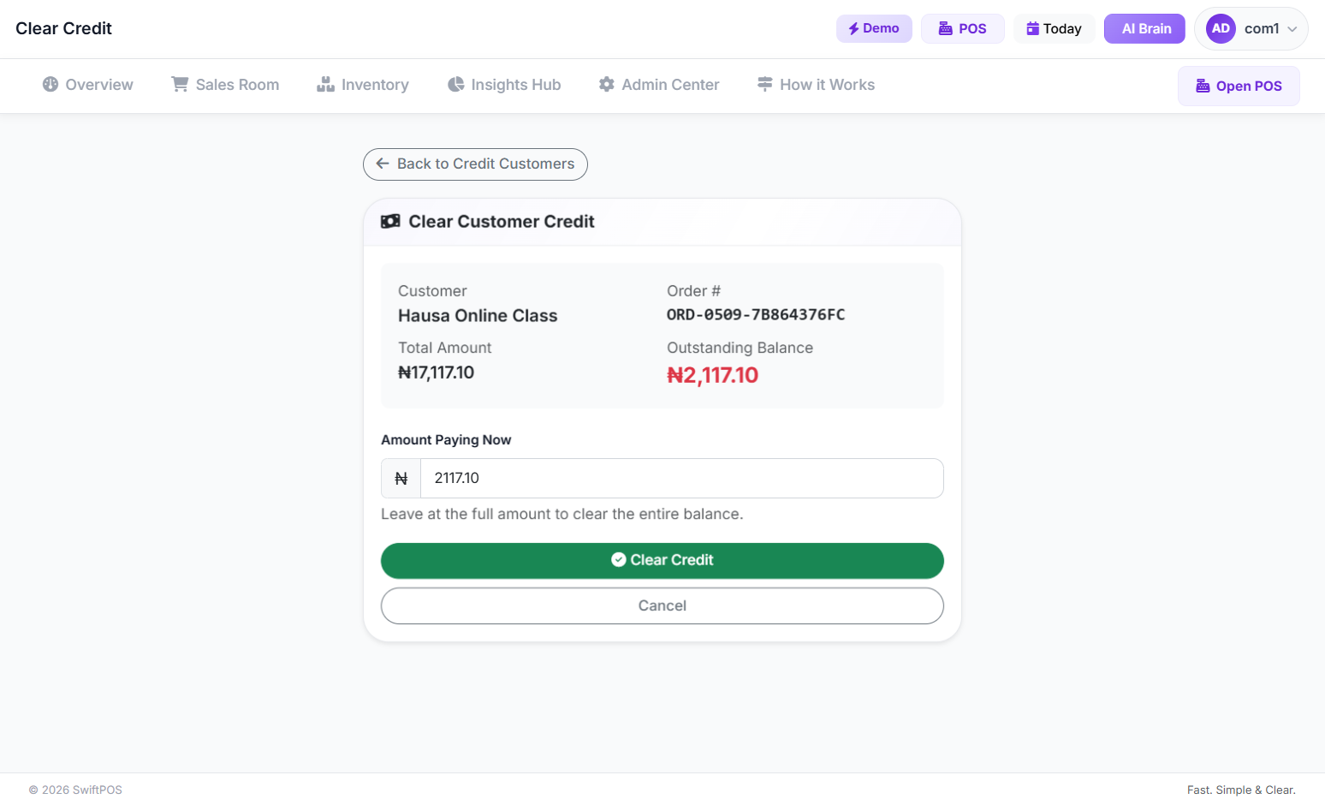This screenshot has height=805, width=1325.
Task: Confirm with the green Clear Credit button
Action: click(x=662, y=560)
